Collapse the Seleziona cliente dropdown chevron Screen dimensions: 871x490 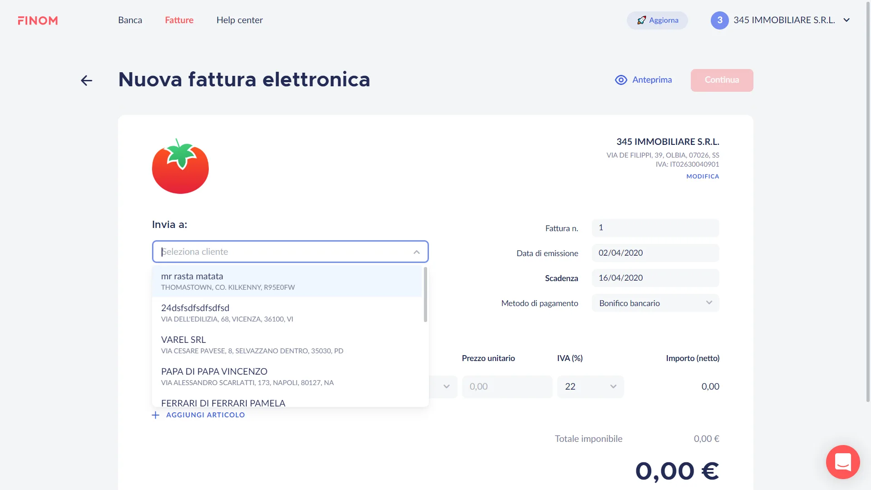[x=417, y=252]
